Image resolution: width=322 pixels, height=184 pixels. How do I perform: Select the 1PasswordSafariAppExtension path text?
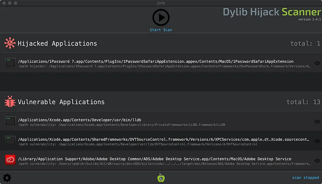(156, 61)
